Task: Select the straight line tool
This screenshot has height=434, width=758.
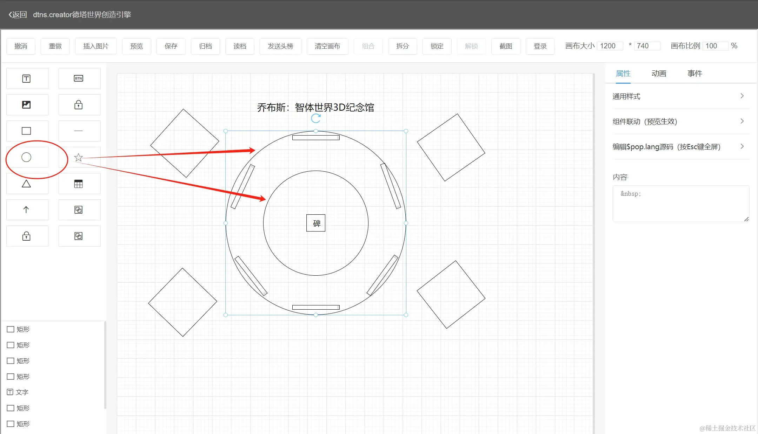Action: point(79,131)
